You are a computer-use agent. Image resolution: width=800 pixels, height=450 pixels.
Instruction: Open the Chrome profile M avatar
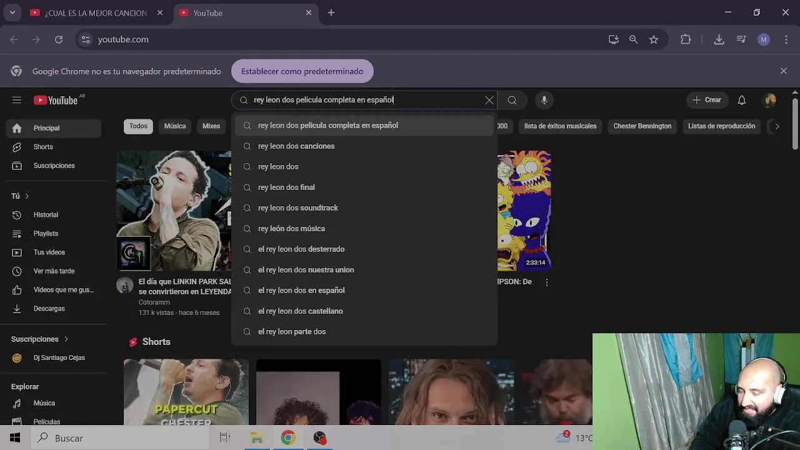764,39
